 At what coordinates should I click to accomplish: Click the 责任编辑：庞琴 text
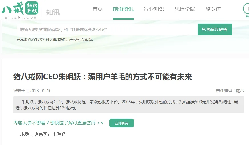click(x=230, y=91)
